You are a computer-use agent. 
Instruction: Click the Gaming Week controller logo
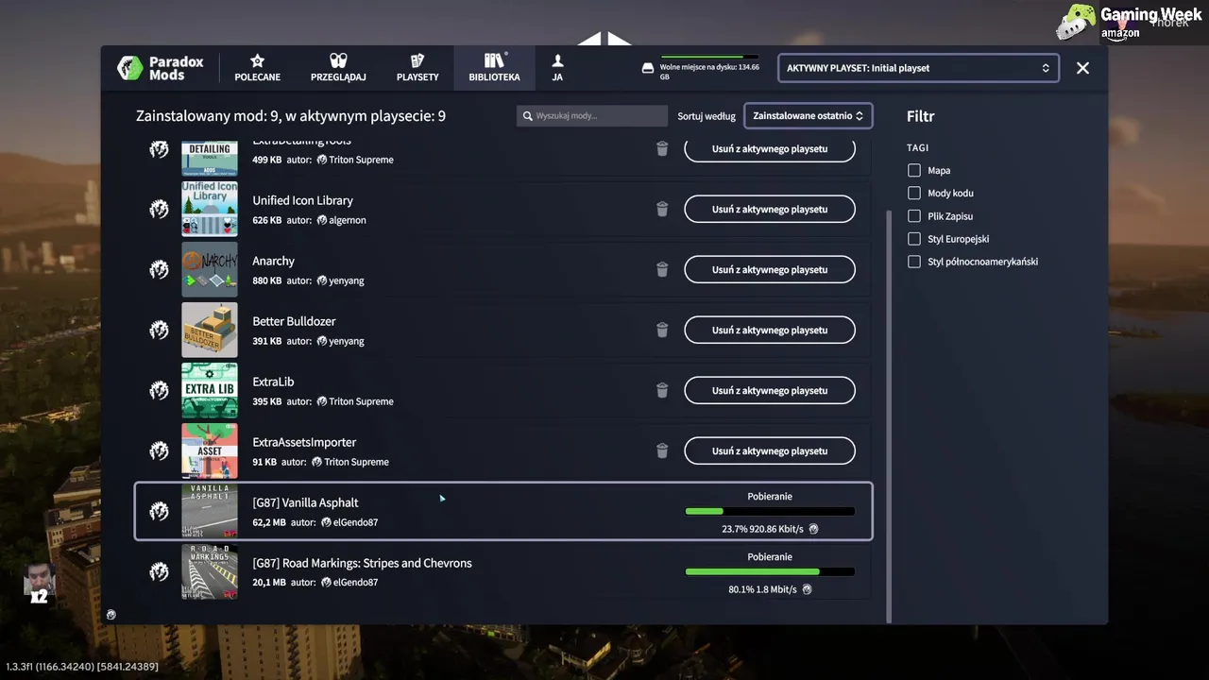click(1076, 22)
